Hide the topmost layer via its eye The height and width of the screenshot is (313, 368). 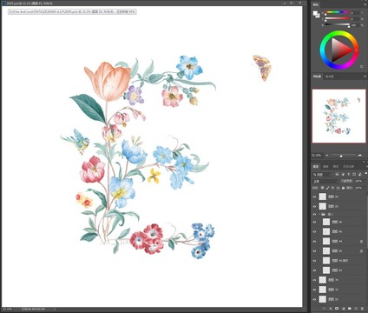tap(314, 196)
